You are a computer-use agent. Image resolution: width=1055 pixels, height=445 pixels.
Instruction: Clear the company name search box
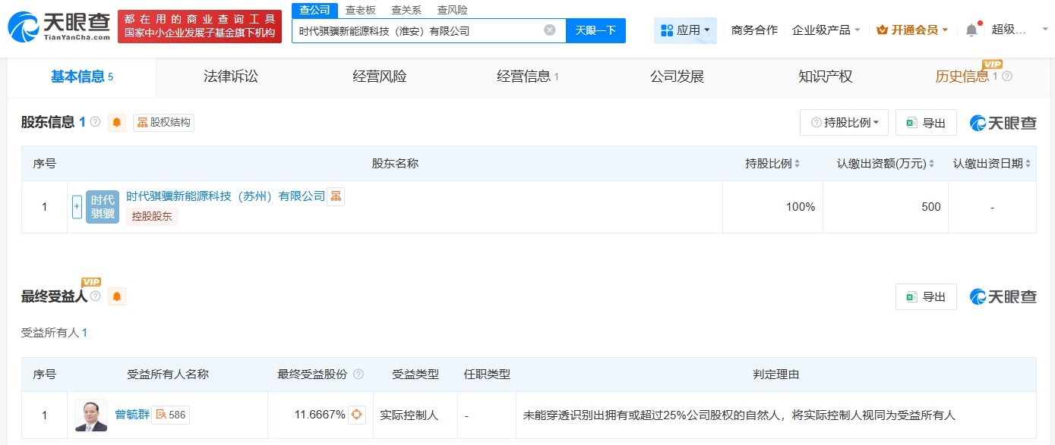click(550, 30)
